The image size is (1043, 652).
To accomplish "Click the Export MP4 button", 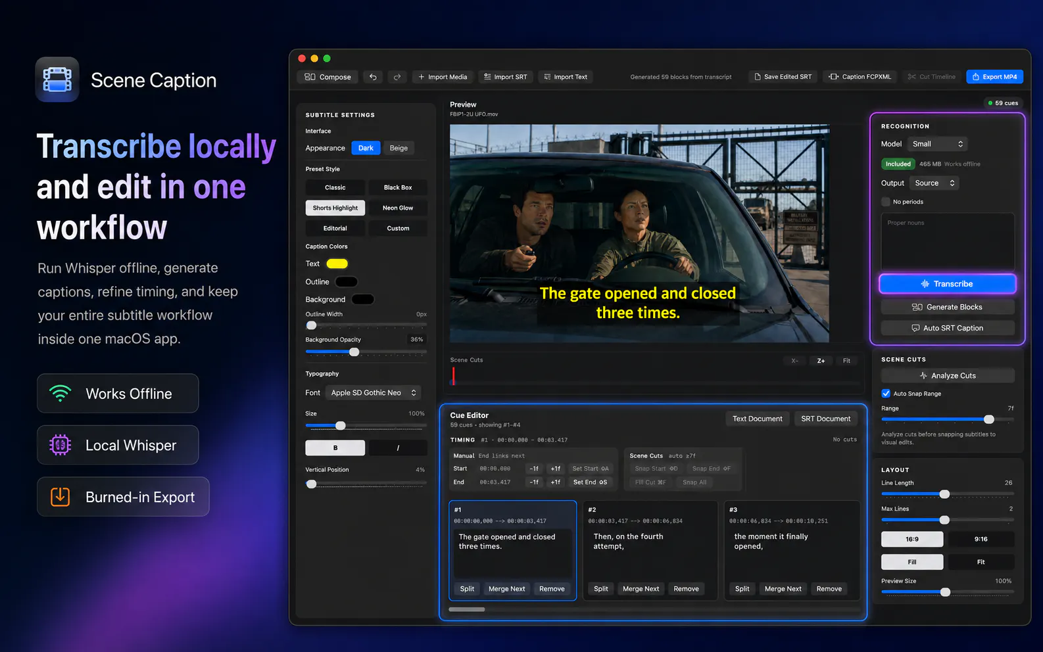I will click(x=994, y=77).
